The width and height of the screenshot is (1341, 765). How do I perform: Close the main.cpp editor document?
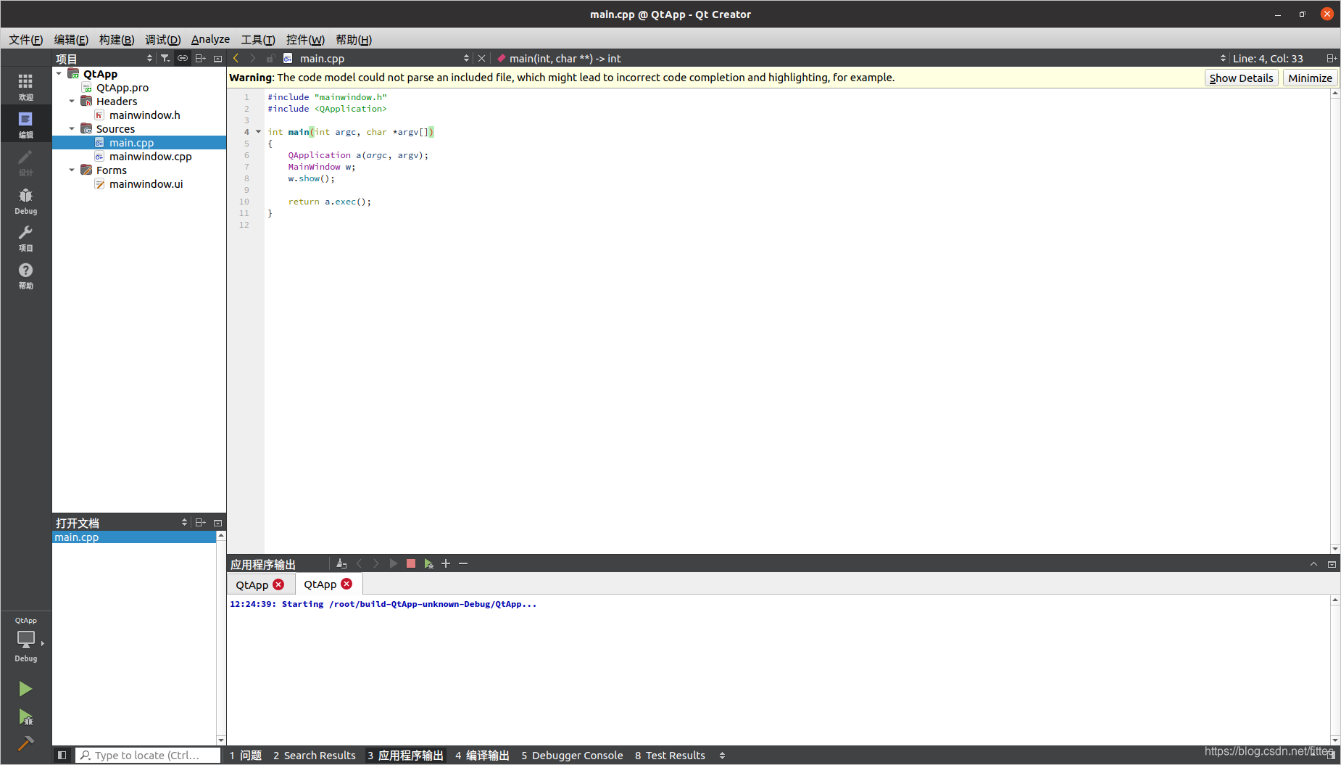point(481,58)
